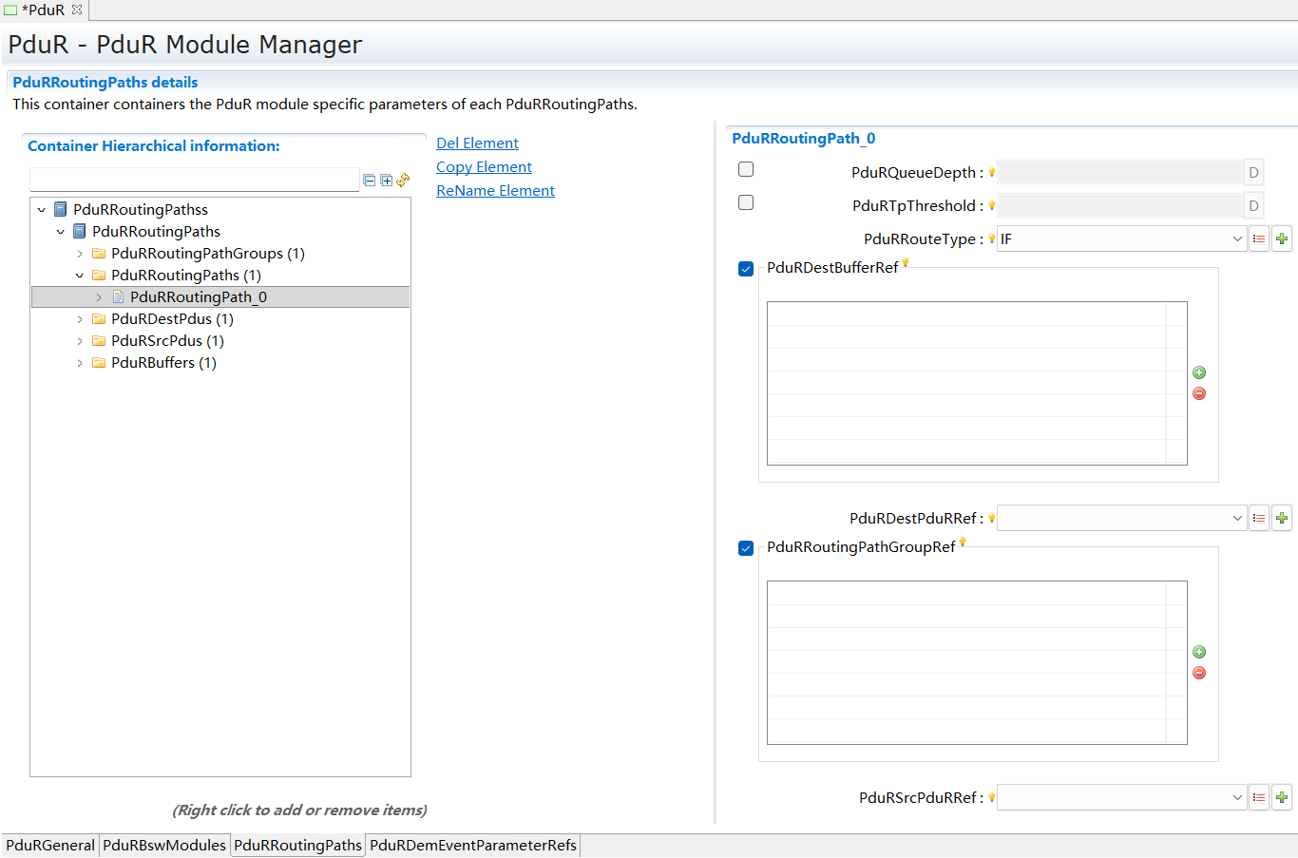Switch to the PduRDemEventParameterRefs tab
Viewport: 1298px width, 858px height.
472,845
